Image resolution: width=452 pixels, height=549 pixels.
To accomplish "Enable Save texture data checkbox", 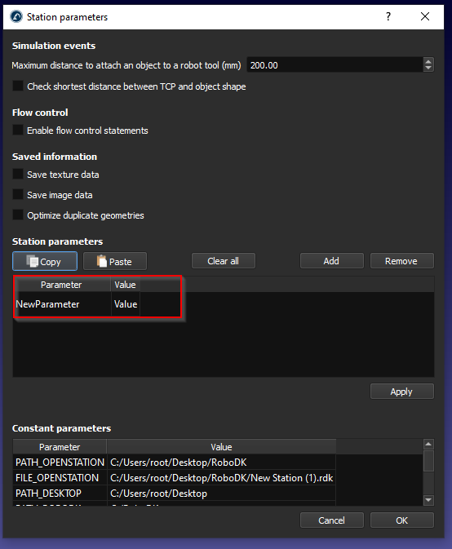I will click(18, 175).
